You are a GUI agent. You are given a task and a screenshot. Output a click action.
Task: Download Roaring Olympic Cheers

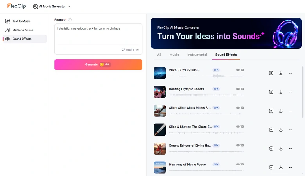pyautogui.click(x=281, y=92)
